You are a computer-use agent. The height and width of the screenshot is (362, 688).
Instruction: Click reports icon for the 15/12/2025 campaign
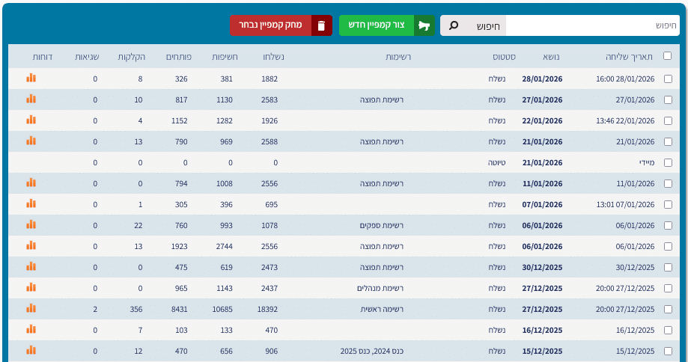point(31,350)
